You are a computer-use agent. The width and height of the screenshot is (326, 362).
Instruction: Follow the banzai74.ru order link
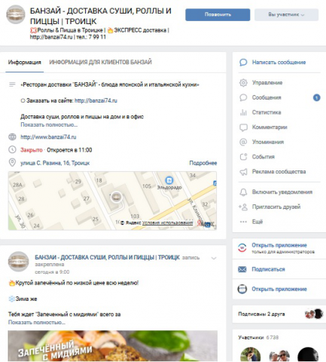[x=96, y=100]
